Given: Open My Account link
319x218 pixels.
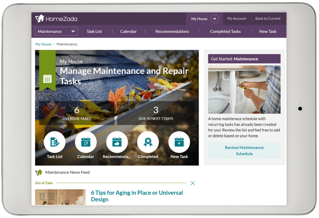Looking at the screenshot, I should pyautogui.click(x=237, y=18).
